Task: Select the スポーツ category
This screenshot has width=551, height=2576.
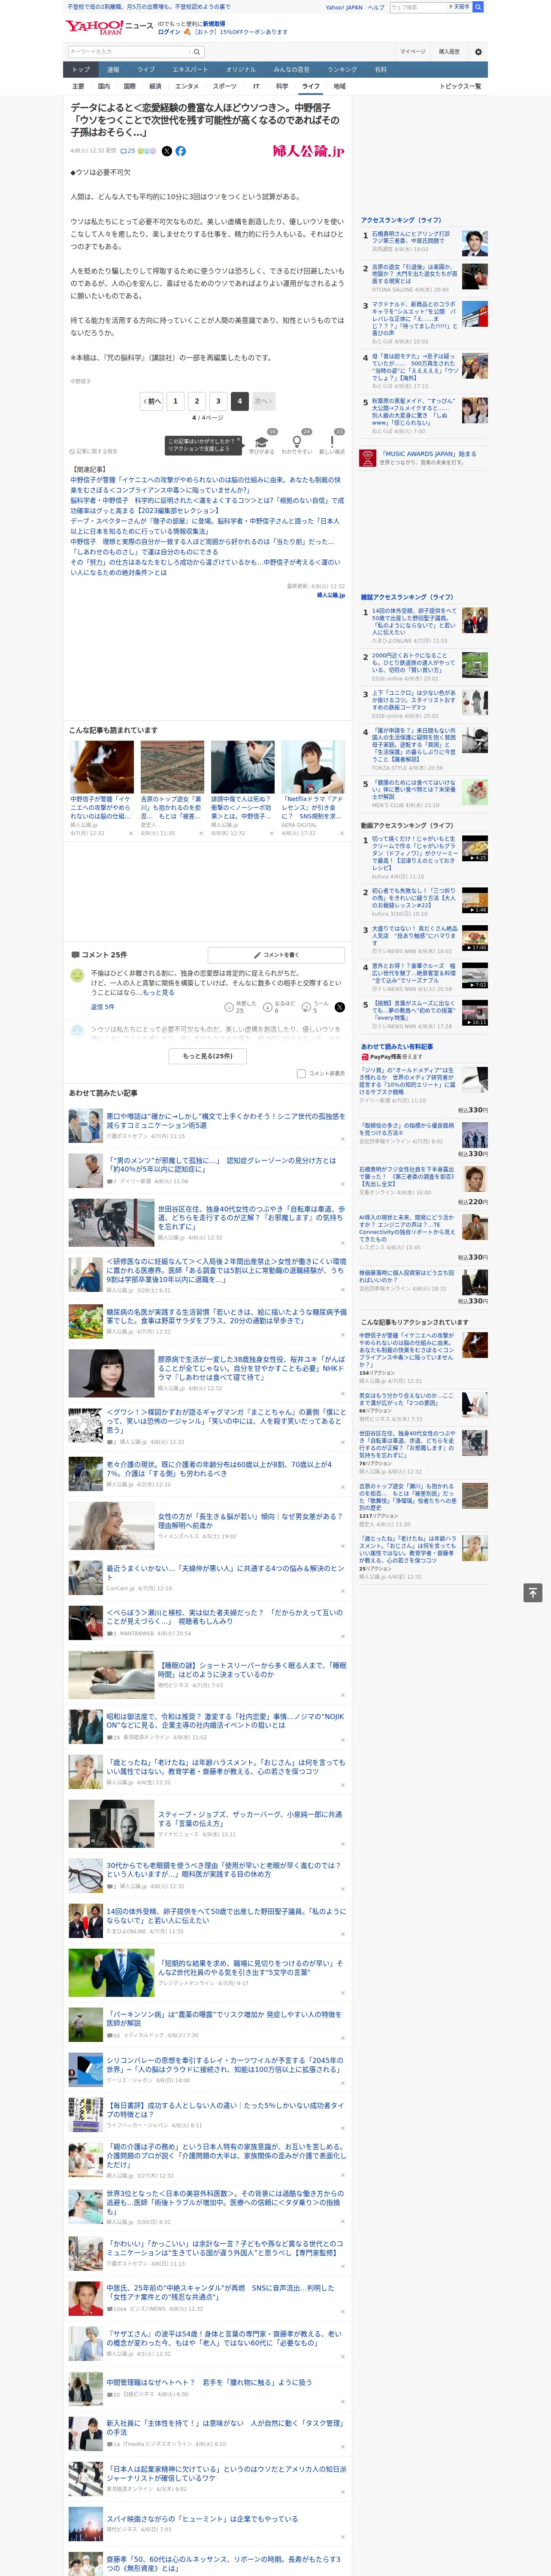Action: pyautogui.click(x=225, y=86)
